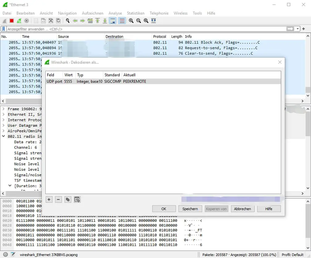Clear all decode-as entries icon
This screenshot has height=258, width=311.
coord(77,200)
